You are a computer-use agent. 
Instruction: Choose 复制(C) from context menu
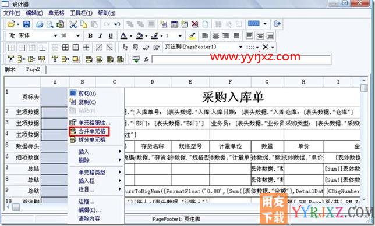tap(87, 102)
